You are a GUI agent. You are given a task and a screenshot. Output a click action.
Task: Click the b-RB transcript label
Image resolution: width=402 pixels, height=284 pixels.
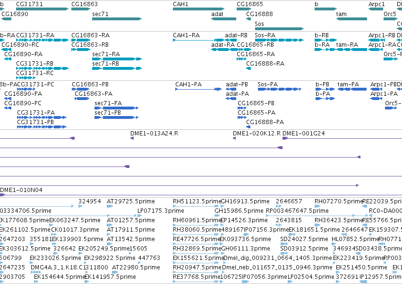(322, 35)
